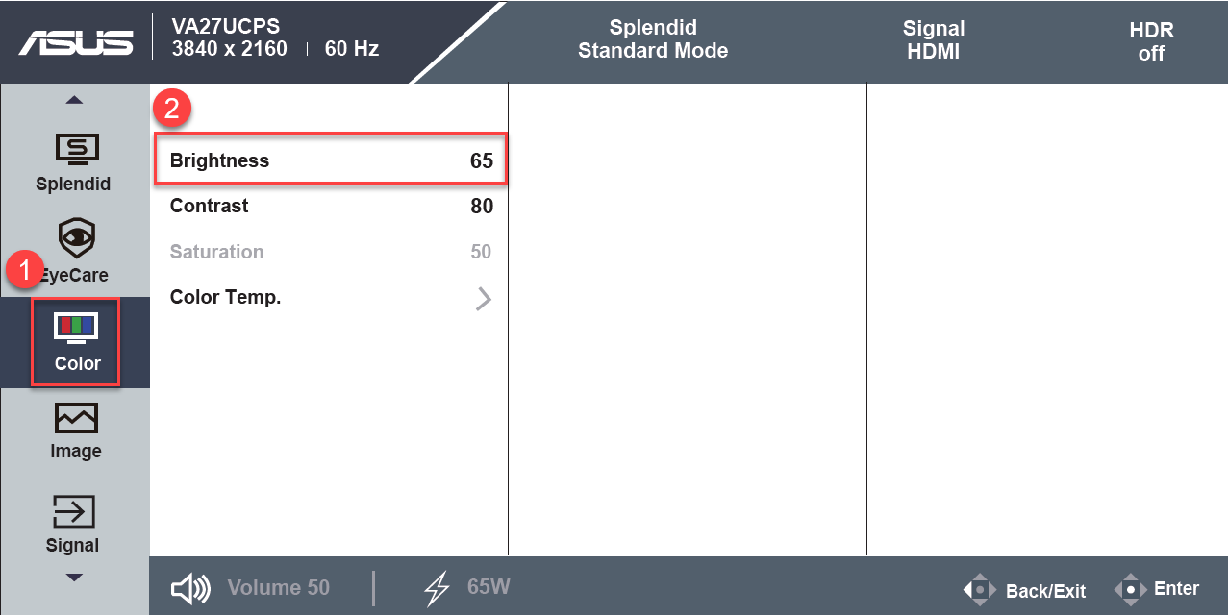This screenshot has width=1228, height=615.
Task: Select the Signal input icon
Action: (74, 512)
